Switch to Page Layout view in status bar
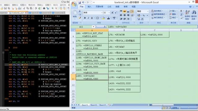The image size is (198, 111). (x=167, y=108)
